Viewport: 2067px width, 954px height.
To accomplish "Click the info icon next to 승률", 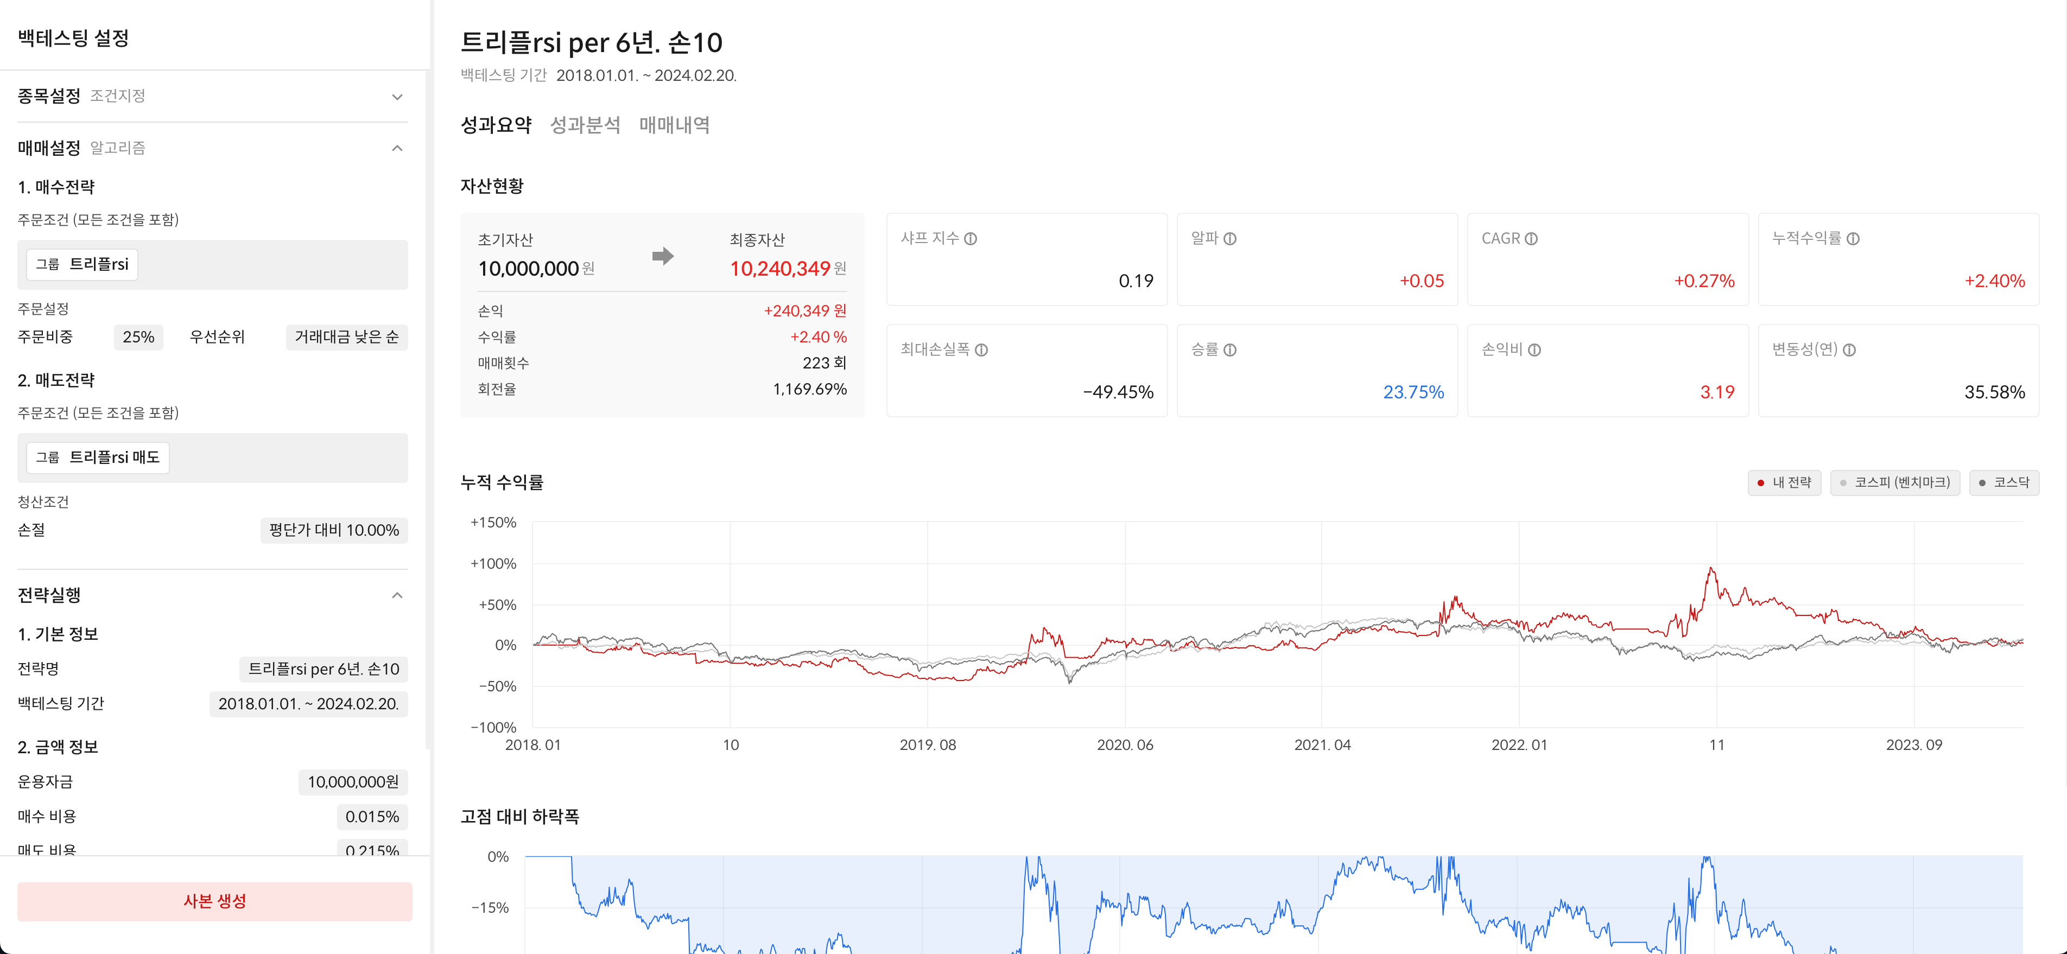I will [x=1229, y=350].
